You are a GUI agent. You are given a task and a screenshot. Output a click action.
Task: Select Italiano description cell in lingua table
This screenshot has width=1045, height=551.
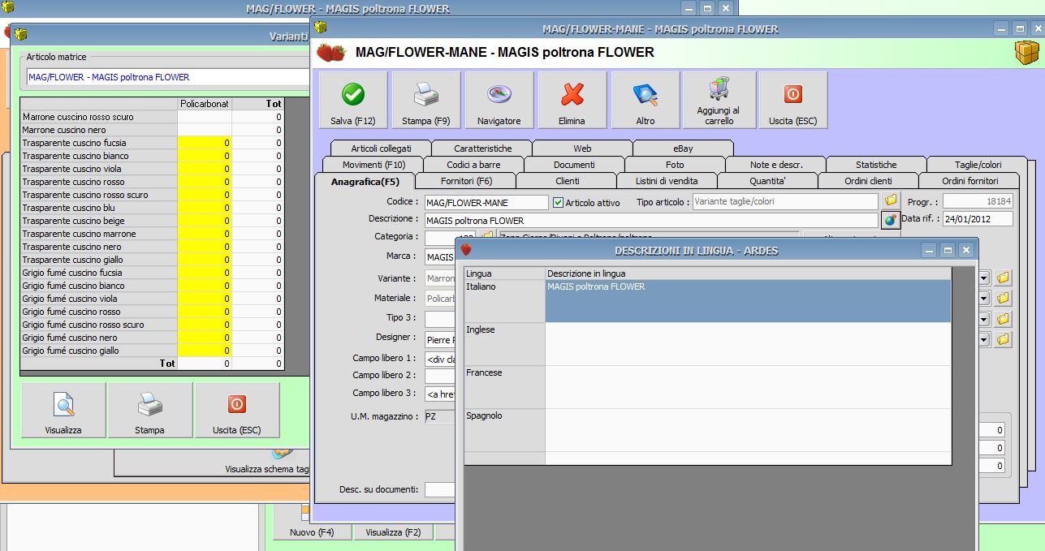tap(747, 301)
